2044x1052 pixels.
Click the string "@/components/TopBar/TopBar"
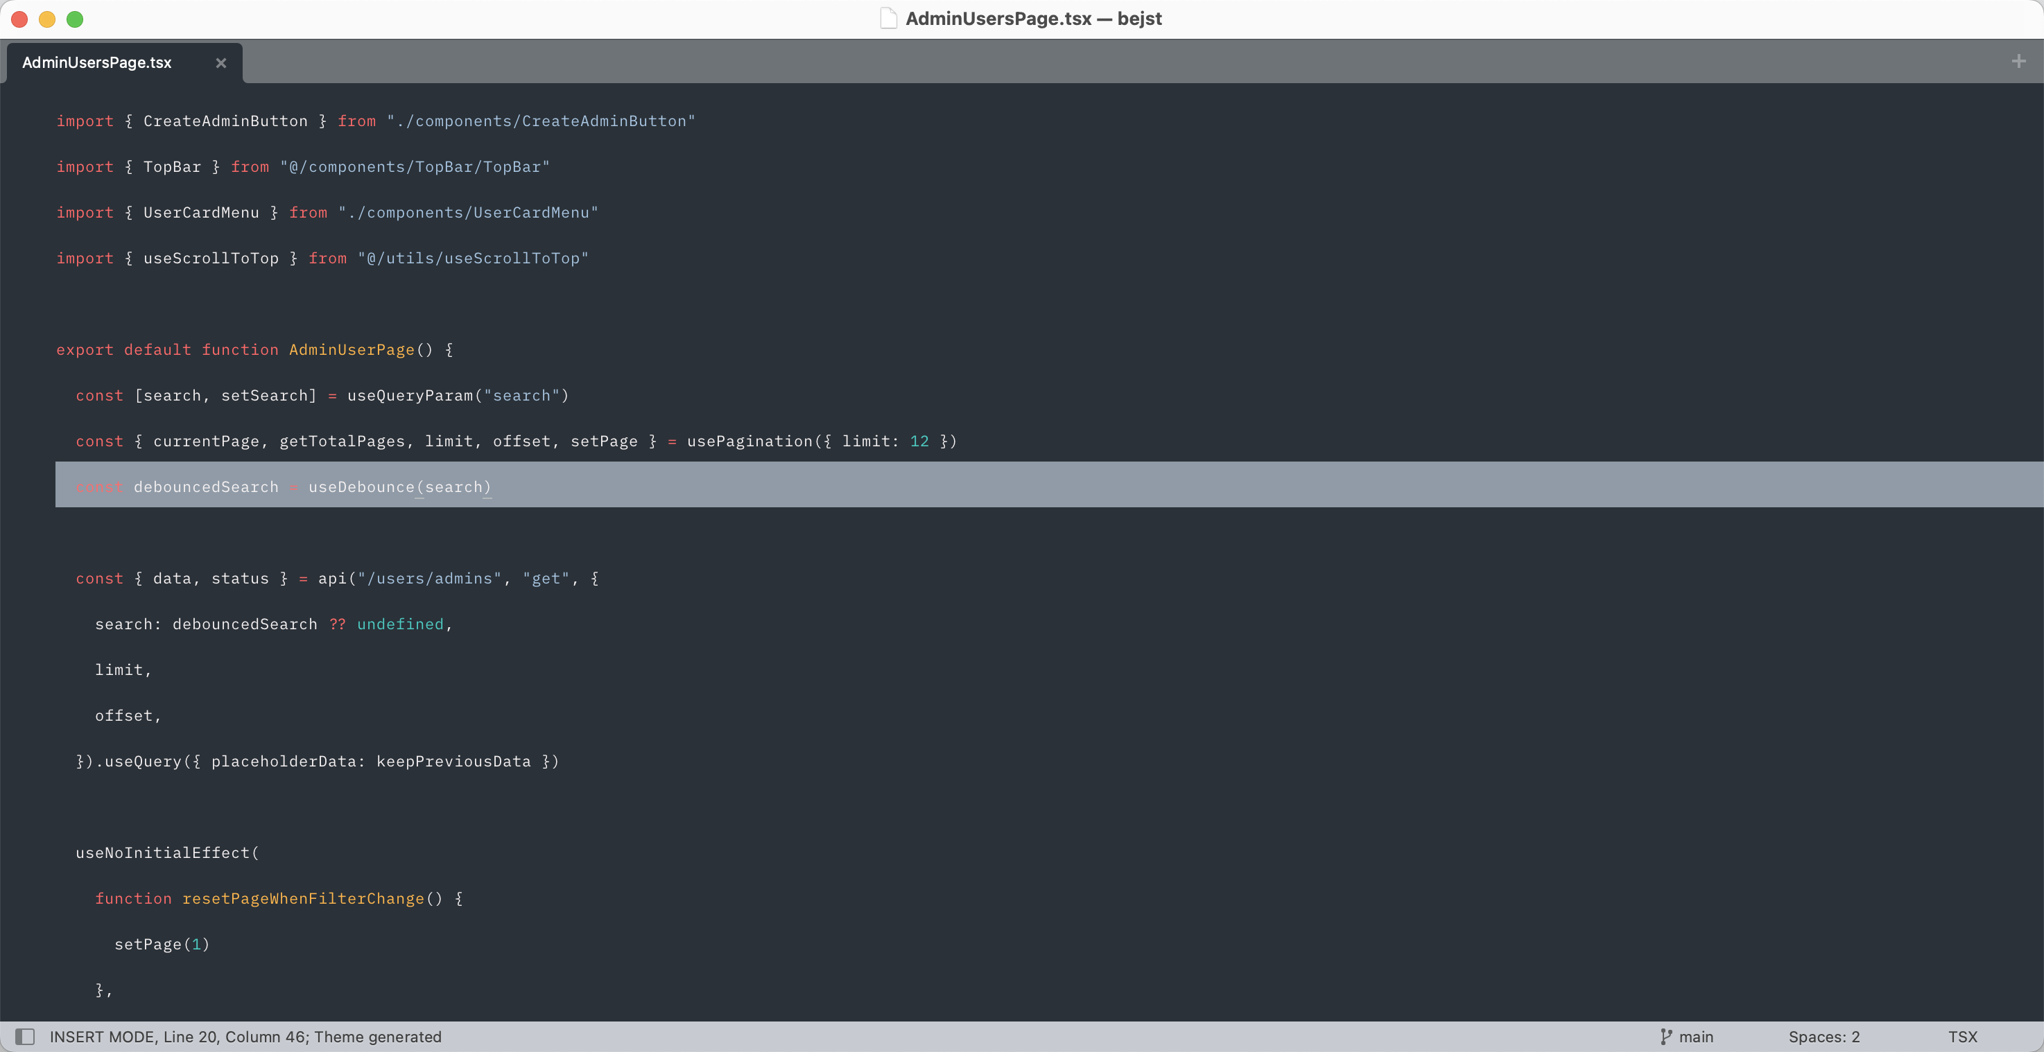(414, 168)
